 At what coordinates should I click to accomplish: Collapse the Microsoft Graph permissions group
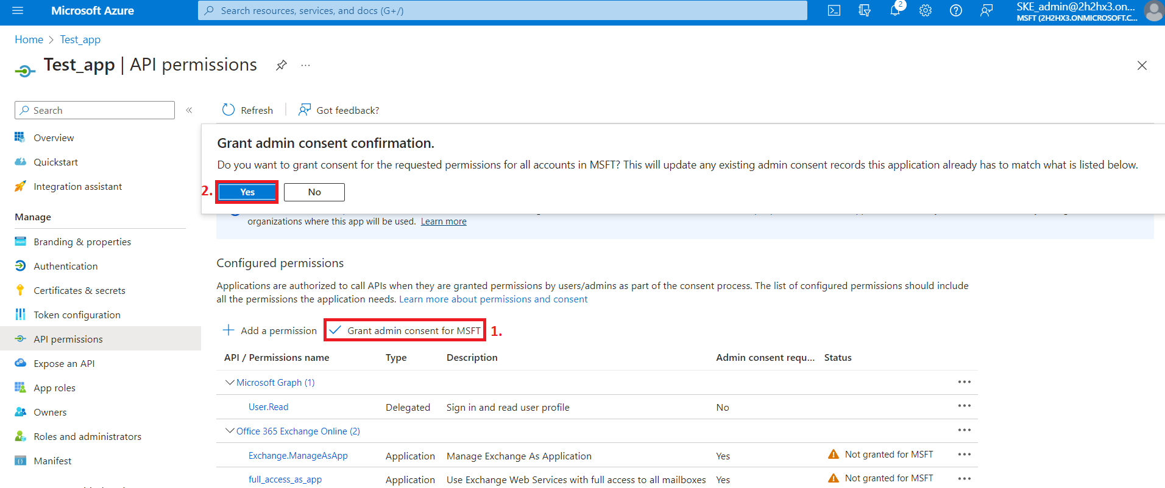coord(230,382)
